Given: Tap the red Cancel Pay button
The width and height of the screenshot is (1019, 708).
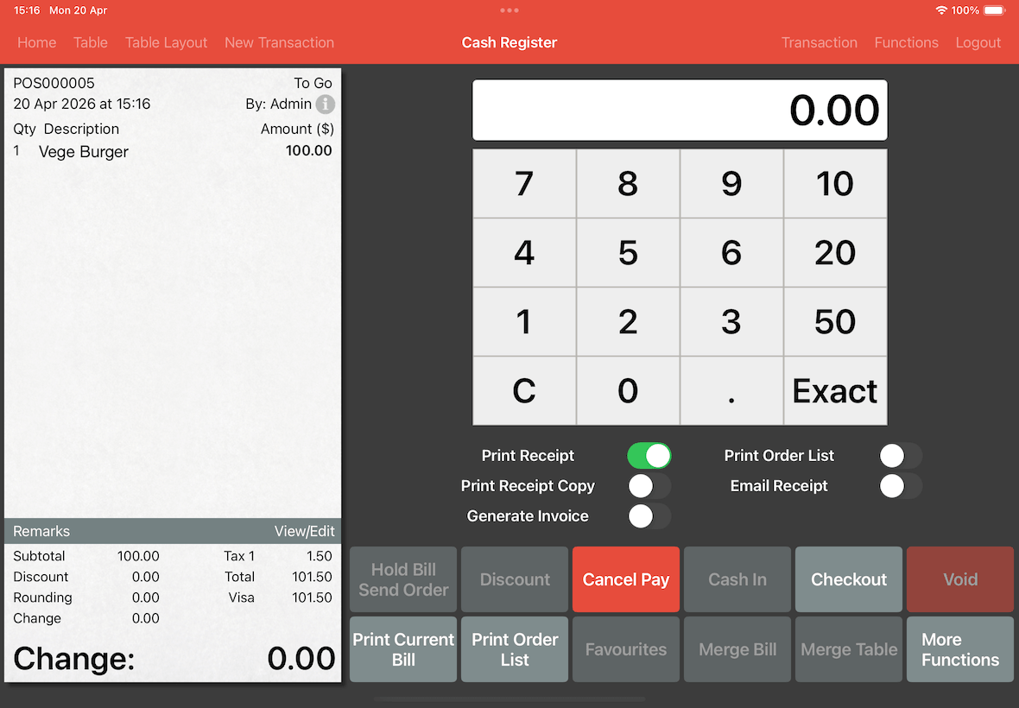Looking at the screenshot, I should 626,579.
